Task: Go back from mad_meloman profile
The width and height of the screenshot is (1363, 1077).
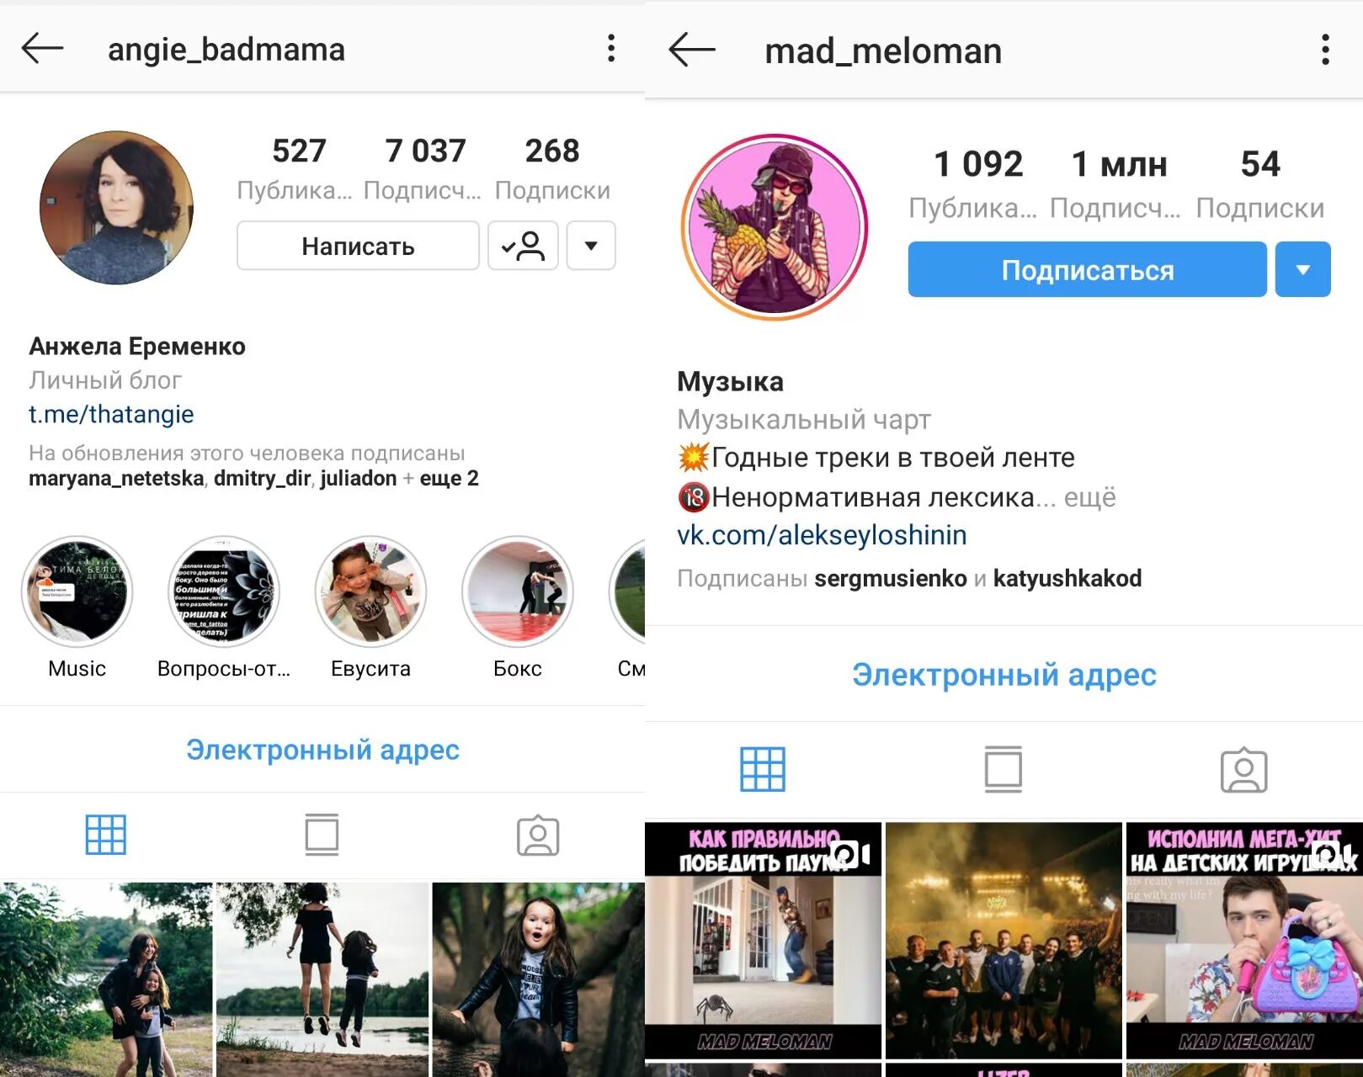Action: tap(692, 50)
